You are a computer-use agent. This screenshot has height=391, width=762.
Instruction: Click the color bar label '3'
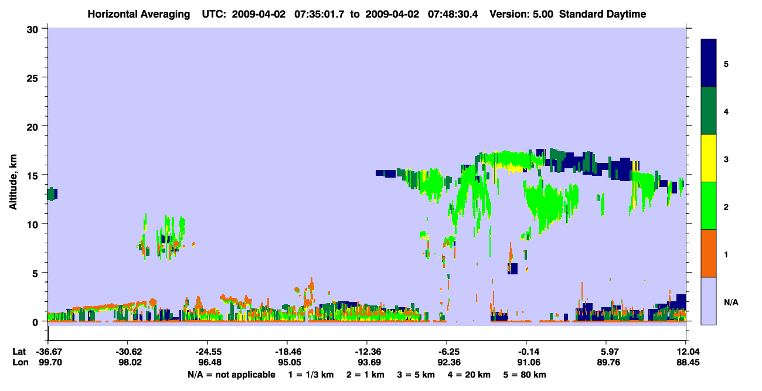[726, 159]
